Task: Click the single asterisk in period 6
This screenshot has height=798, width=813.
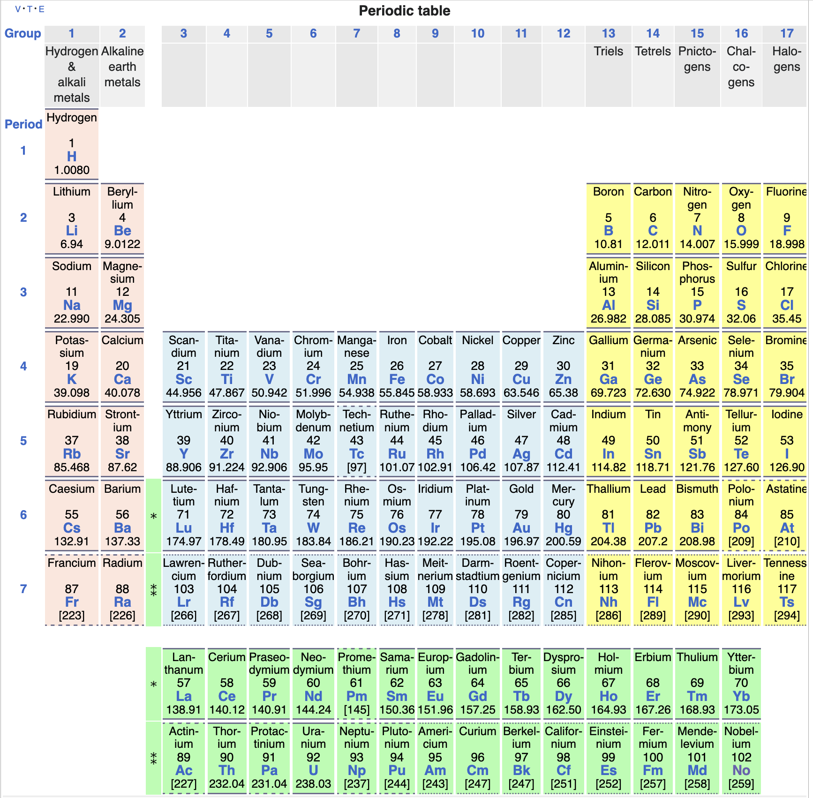Action: [153, 516]
